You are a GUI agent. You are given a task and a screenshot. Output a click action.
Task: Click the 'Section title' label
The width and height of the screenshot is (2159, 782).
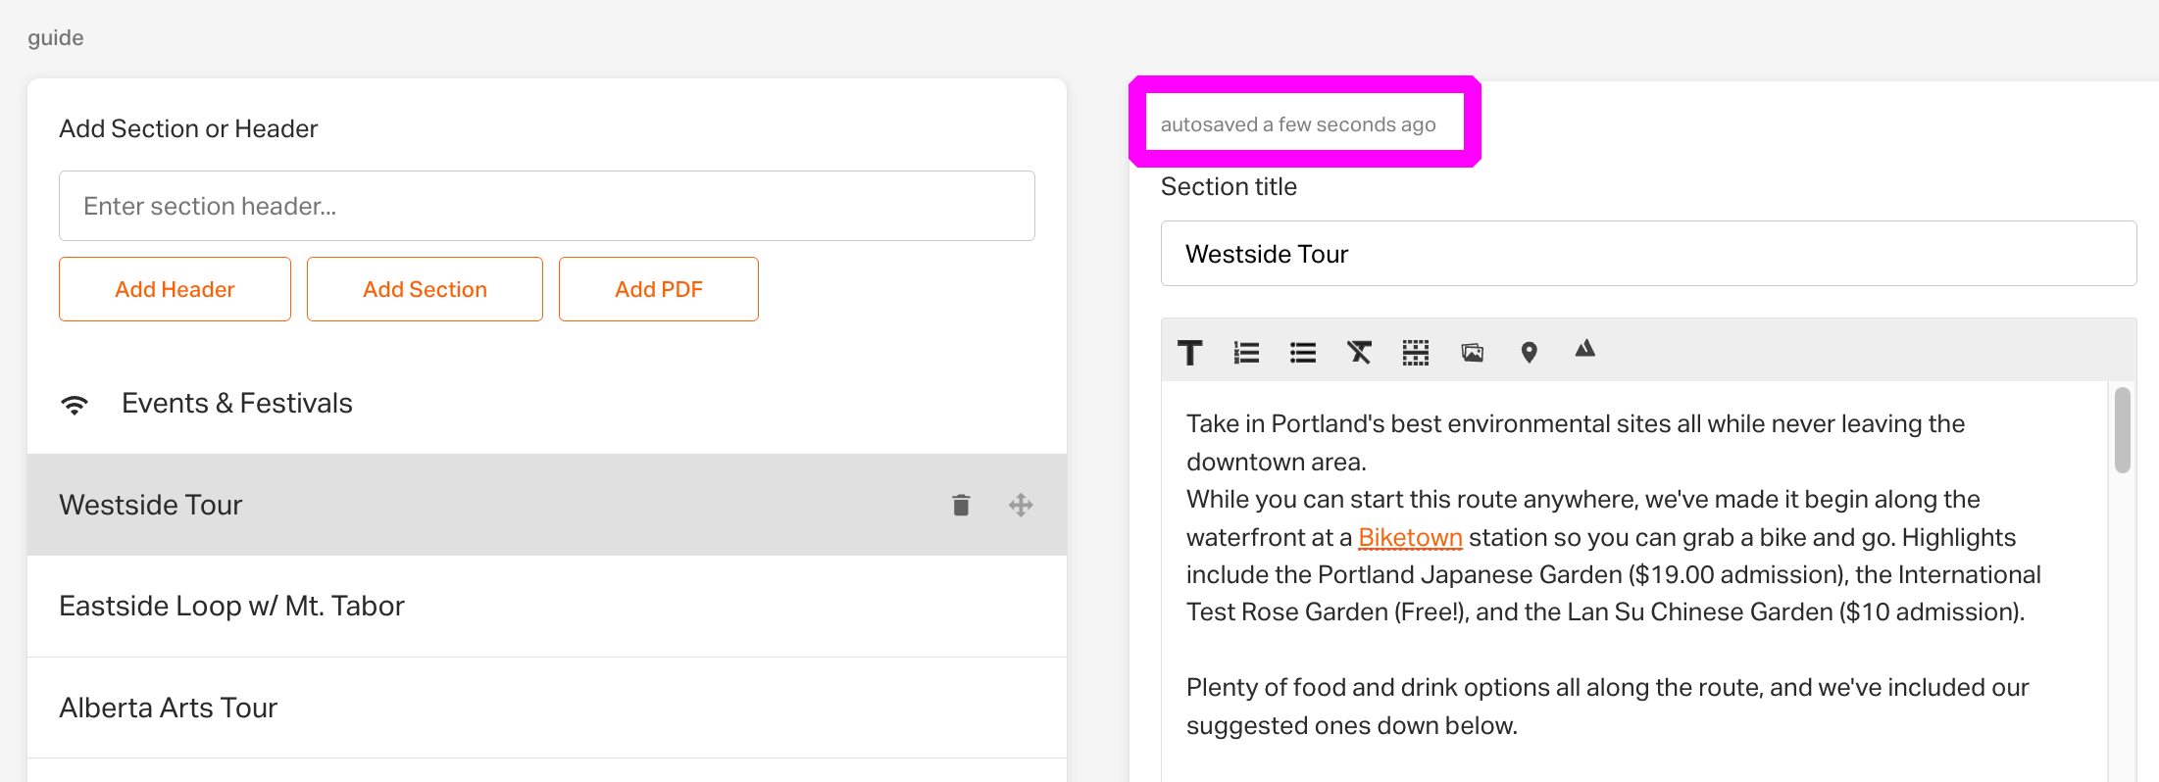pos(1229,186)
